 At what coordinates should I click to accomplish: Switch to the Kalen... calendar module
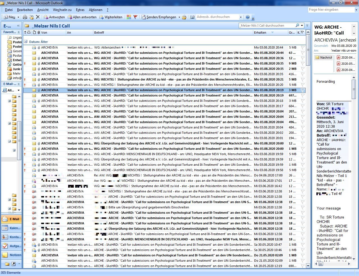click(x=11, y=228)
